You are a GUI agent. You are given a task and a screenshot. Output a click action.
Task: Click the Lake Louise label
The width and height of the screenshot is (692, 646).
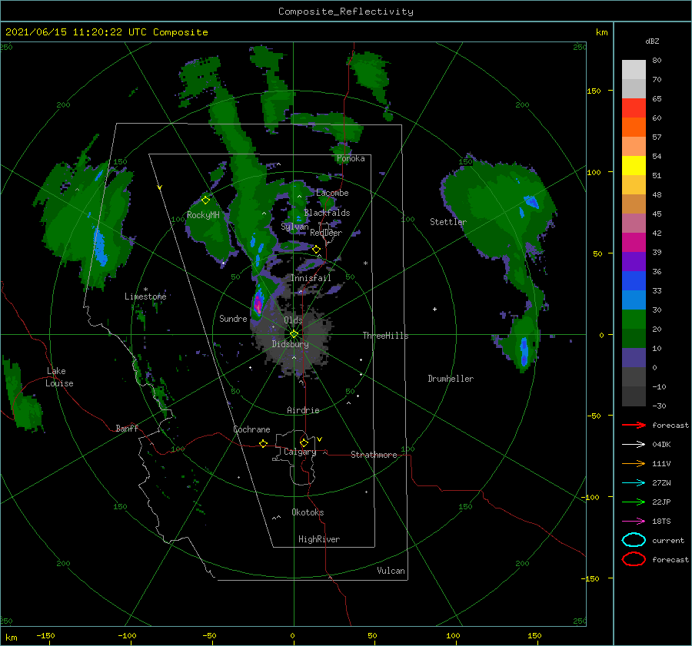click(x=59, y=377)
